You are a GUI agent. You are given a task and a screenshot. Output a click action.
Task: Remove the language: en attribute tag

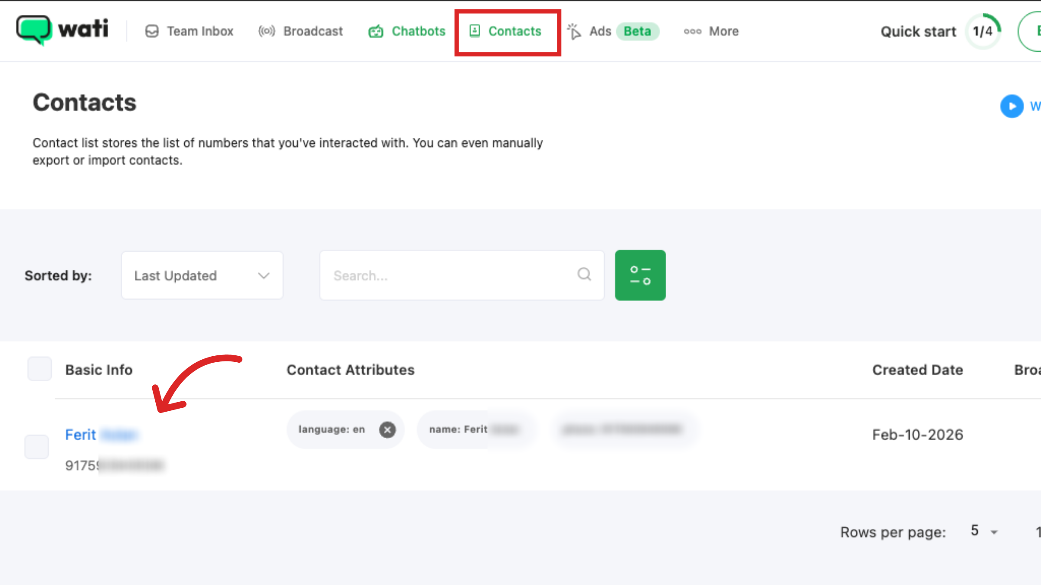point(387,429)
